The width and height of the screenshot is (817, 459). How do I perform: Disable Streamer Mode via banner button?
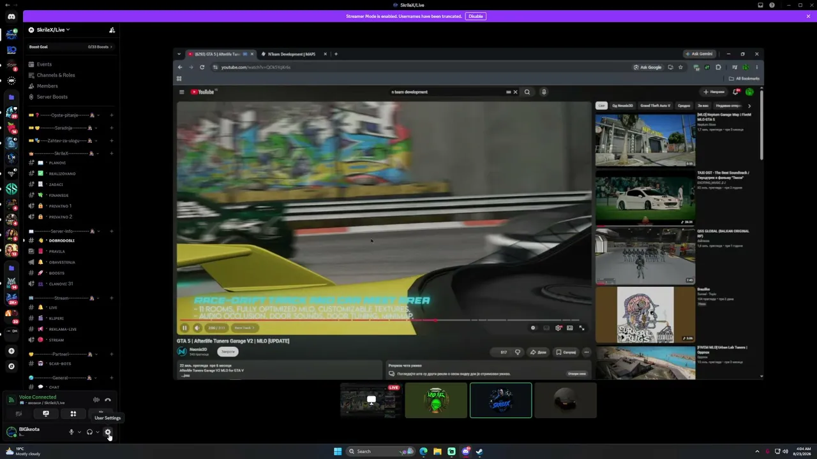(x=476, y=16)
